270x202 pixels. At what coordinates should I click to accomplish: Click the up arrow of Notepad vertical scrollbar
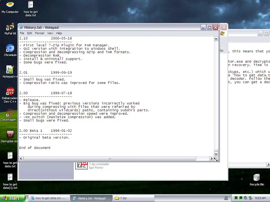[216, 39]
